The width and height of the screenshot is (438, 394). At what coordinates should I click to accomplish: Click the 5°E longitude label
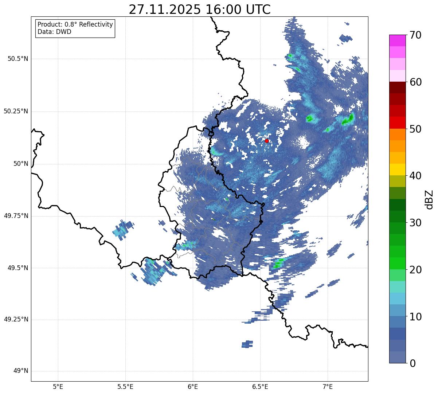58,387
